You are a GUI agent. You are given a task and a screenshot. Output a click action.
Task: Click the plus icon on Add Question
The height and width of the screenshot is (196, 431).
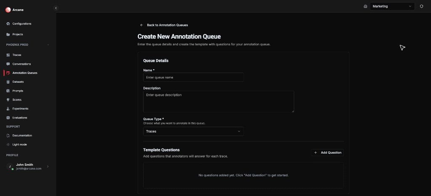316,153
